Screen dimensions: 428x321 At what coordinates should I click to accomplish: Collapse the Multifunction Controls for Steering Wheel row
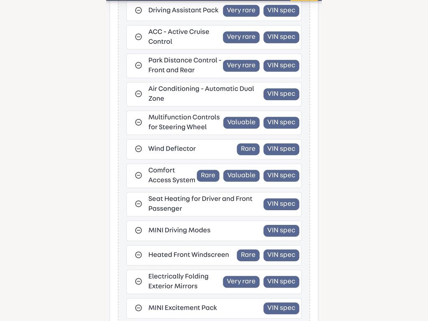click(138, 122)
